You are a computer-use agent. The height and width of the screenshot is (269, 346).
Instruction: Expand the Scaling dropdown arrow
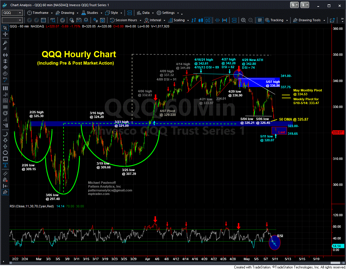(x=188, y=20)
